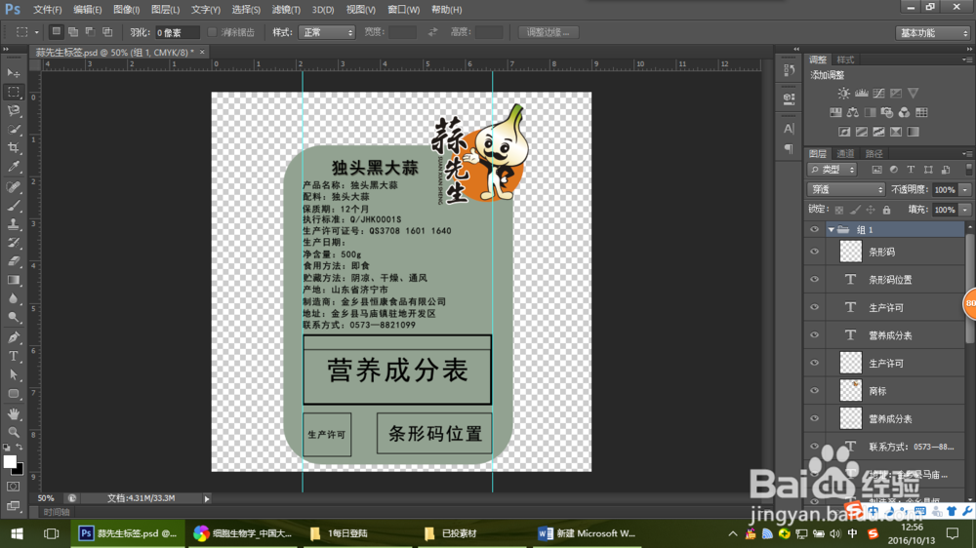
Task: Collapse the 组 1 group
Action: tap(831, 229)
